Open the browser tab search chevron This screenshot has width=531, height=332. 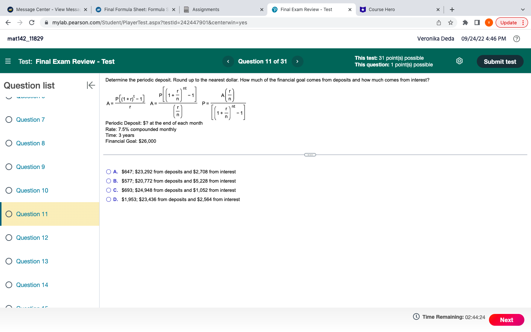pyautogui.click(x=523, y=9)
